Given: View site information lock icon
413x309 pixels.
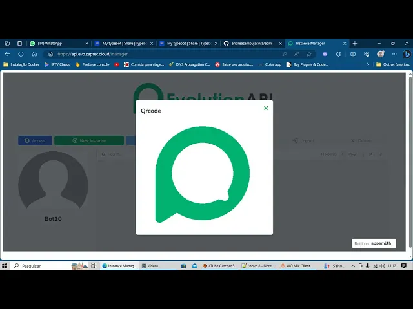Looking at the screenshot, I should 51,54.
